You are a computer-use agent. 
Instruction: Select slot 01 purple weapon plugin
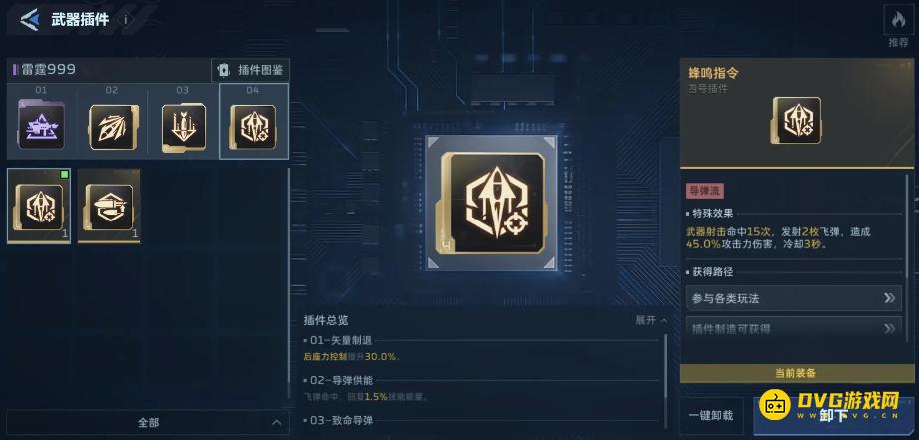[x=41, y=127]
